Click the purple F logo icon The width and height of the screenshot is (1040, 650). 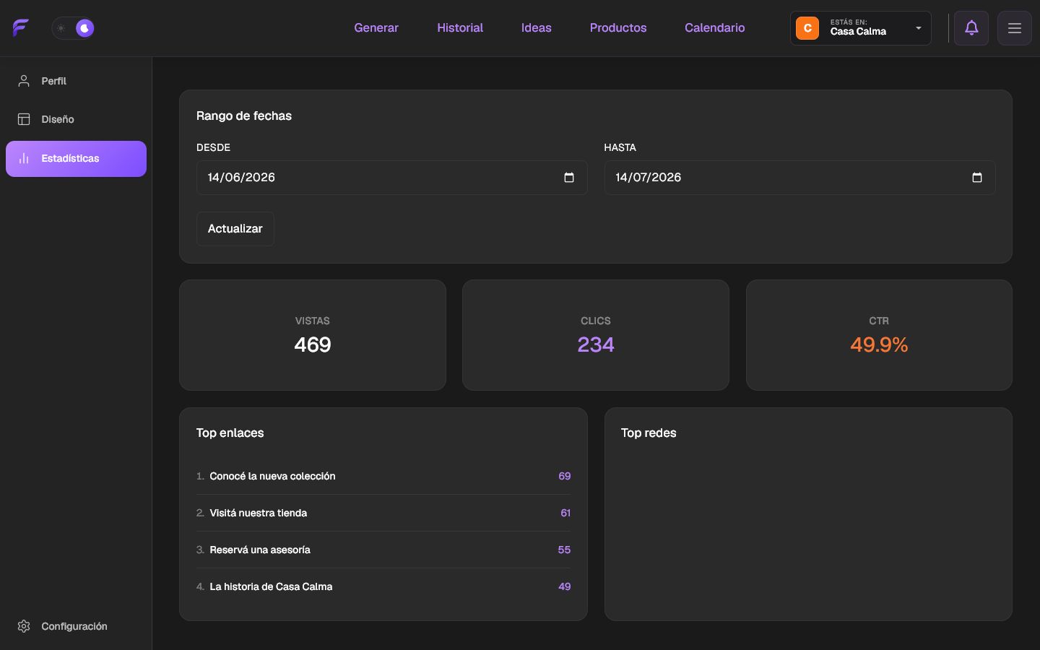tap(20, 28)
